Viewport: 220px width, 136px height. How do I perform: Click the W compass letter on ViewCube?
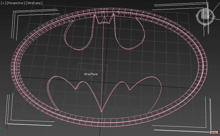click(x=205, y=25)
